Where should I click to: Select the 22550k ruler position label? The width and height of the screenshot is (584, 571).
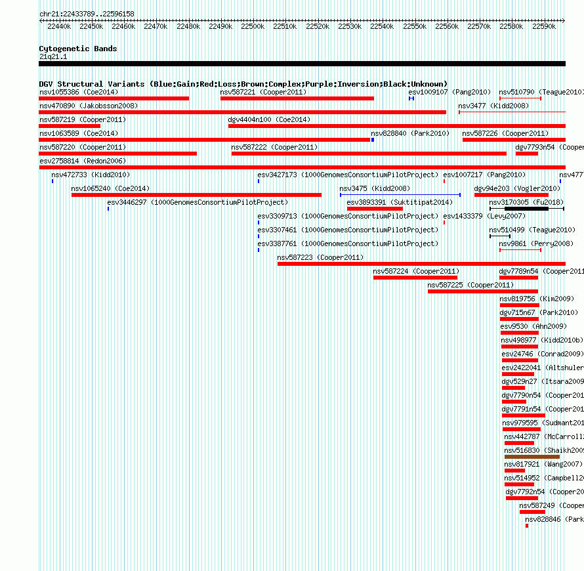click(415, 26)
